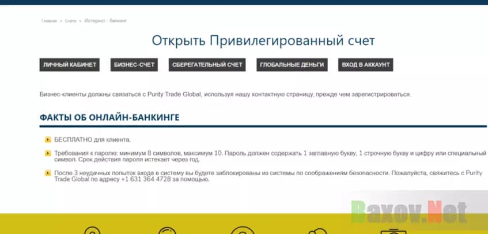The height and width of the screenshot is (234, 488).
Task: Click the ФАКТЫ ОБ ОНЛАЙН-БАНКИНГЕ section heading
Action: (109, 118)
